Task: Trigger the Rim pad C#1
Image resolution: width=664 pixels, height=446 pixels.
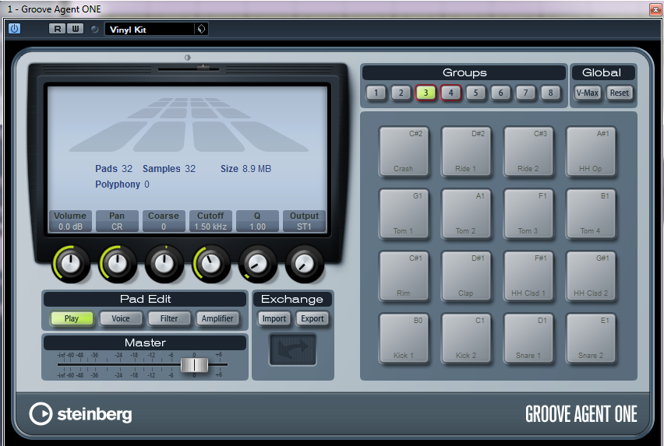Action: point(404,276)
